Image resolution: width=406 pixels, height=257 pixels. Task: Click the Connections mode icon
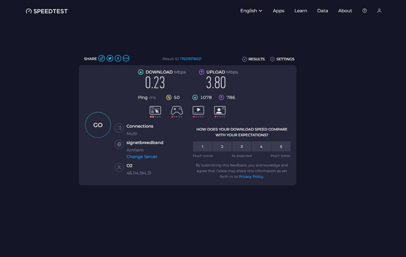coord(119,128)
